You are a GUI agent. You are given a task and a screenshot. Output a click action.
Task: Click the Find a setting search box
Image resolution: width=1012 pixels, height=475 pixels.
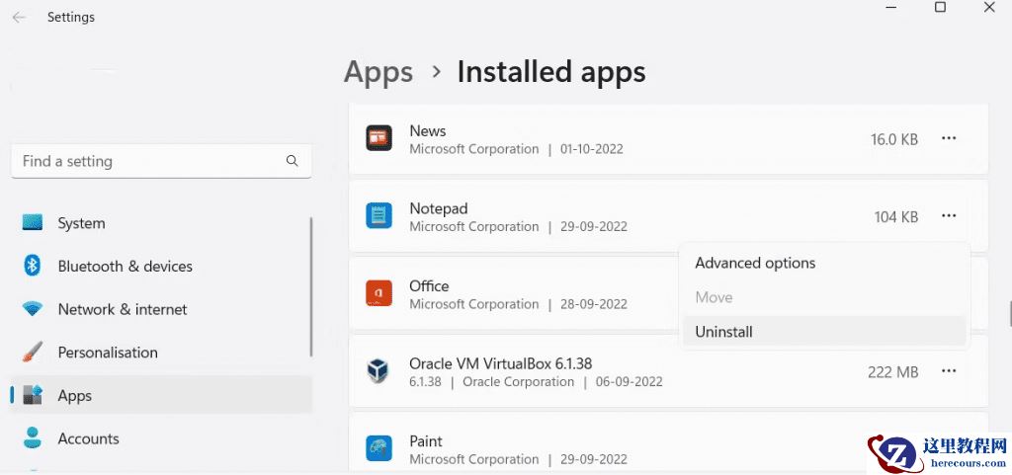tap(148, 161)
